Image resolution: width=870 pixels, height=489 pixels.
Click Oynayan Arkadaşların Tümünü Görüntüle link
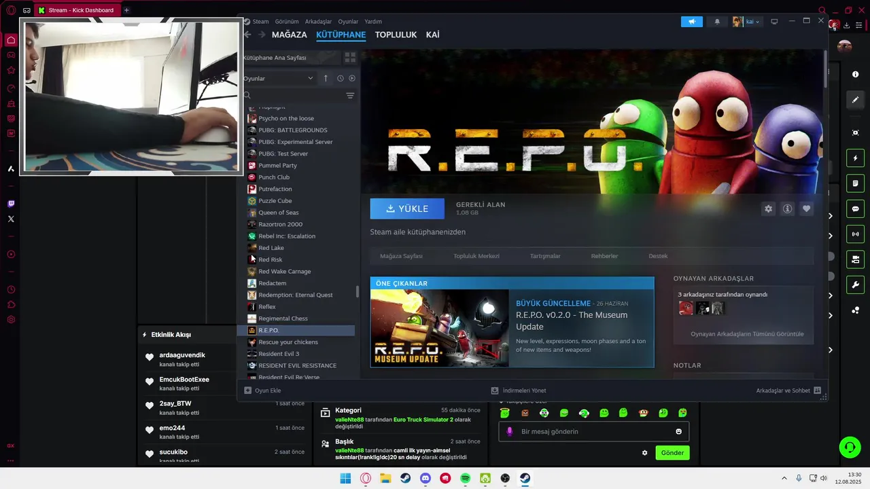(747, 334)
